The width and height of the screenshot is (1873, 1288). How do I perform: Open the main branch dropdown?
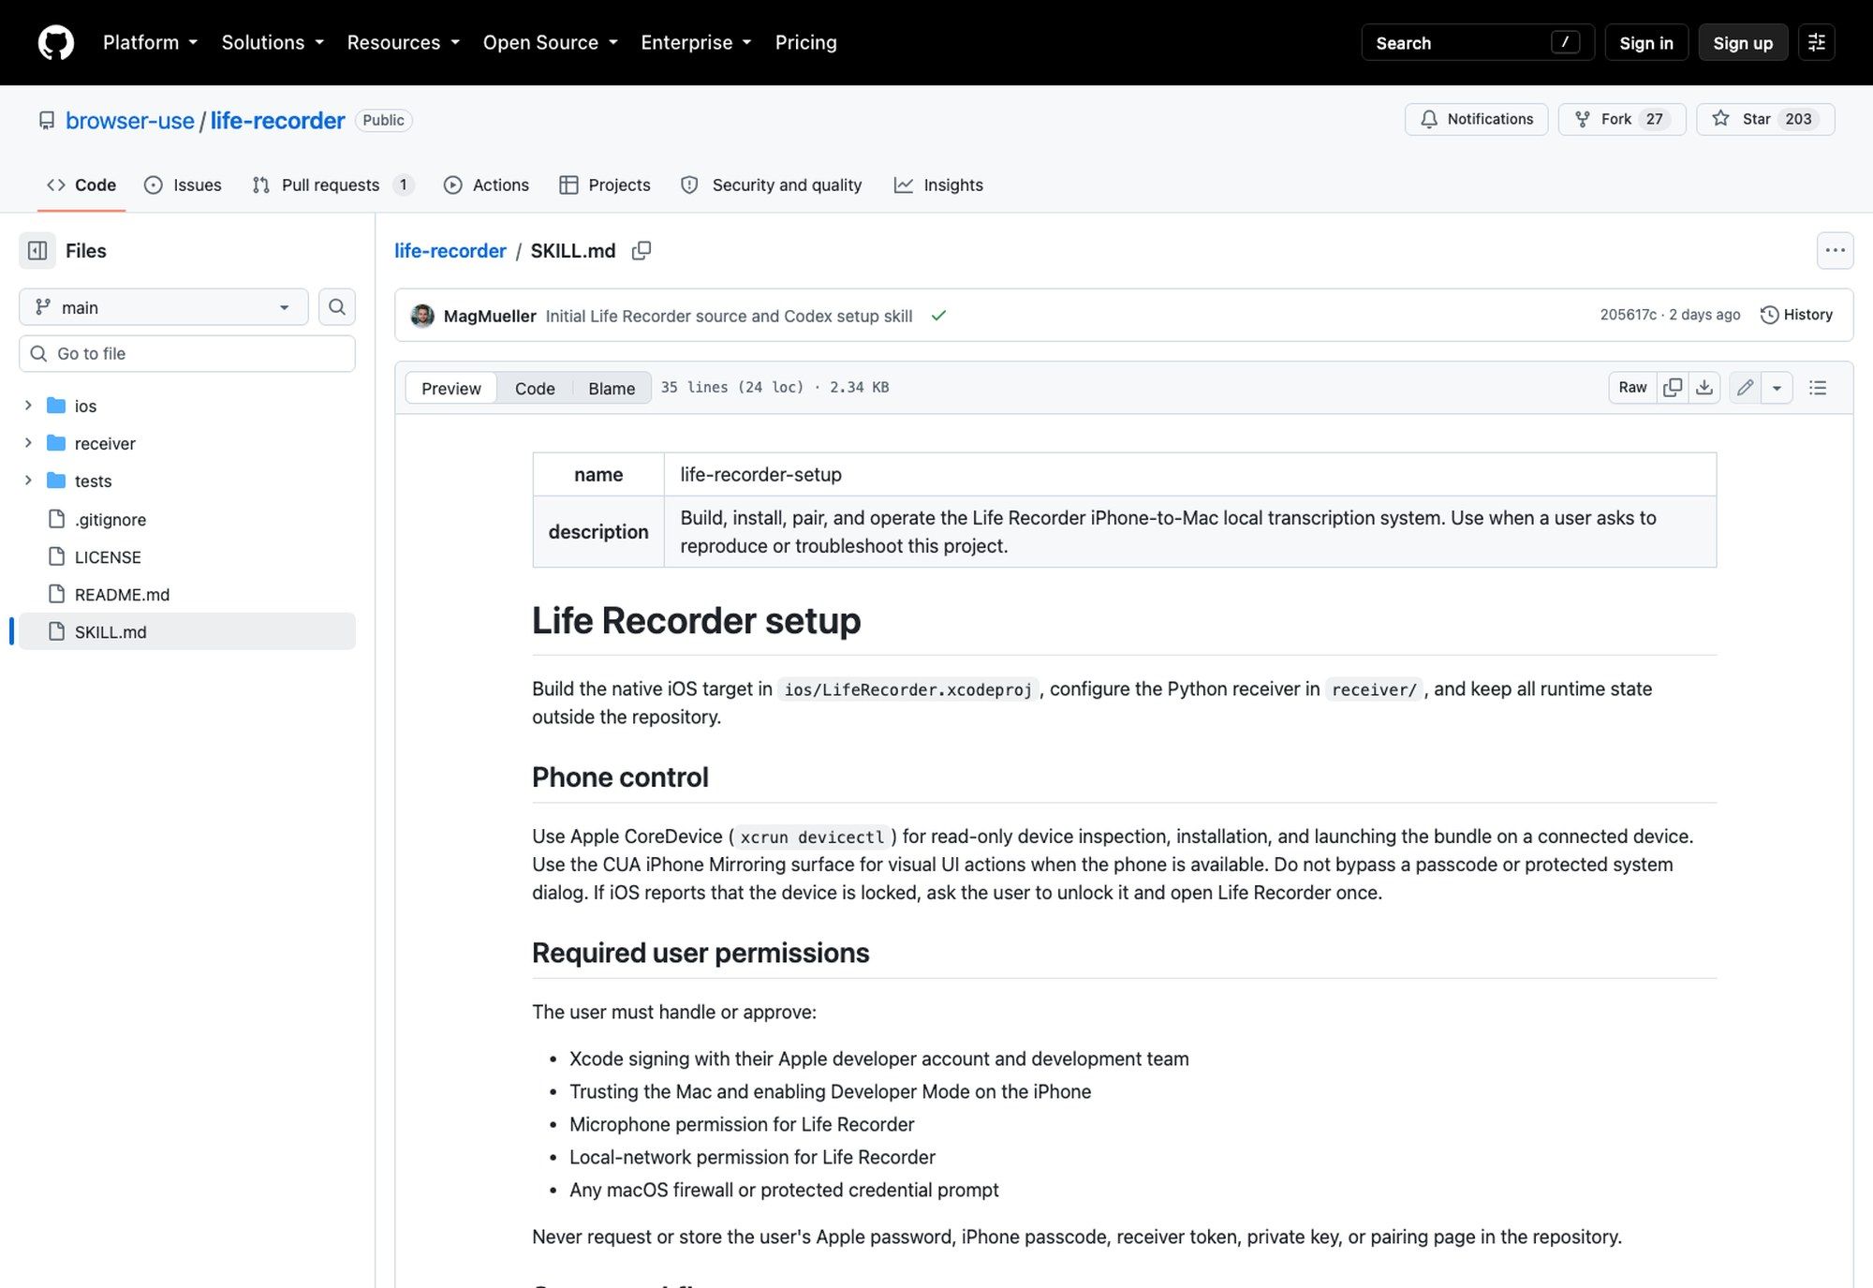click(164, 307)
